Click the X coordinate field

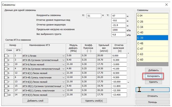(x=94, y=16)
